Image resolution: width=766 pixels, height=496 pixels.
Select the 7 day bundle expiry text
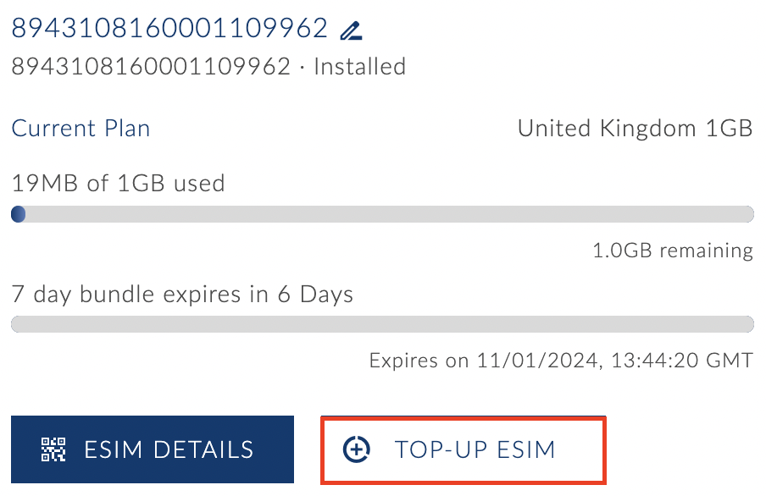pos(182,295)
